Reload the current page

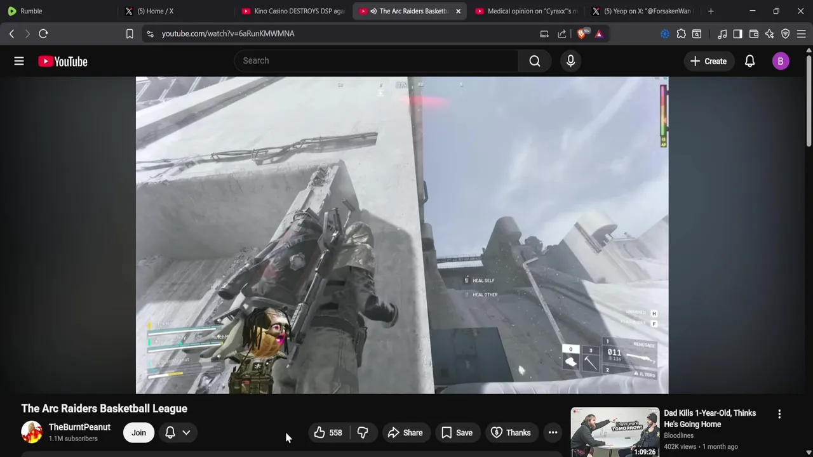43,34
